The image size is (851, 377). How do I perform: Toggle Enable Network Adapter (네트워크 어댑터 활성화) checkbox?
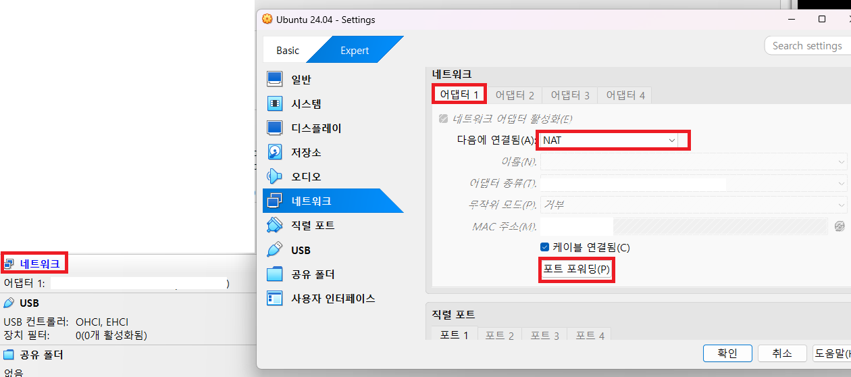pos(443,119)
